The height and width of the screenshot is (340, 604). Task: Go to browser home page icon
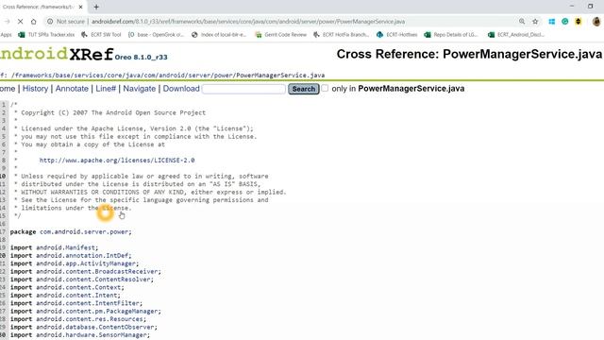pyautogui.click(x=34, y=22)
